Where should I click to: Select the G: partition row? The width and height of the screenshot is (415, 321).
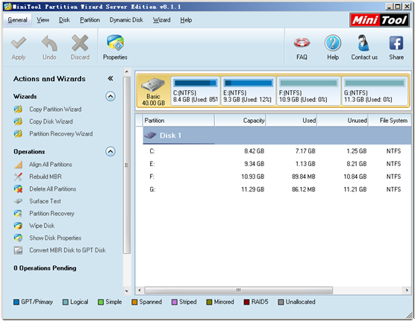(x=277, y=189)
